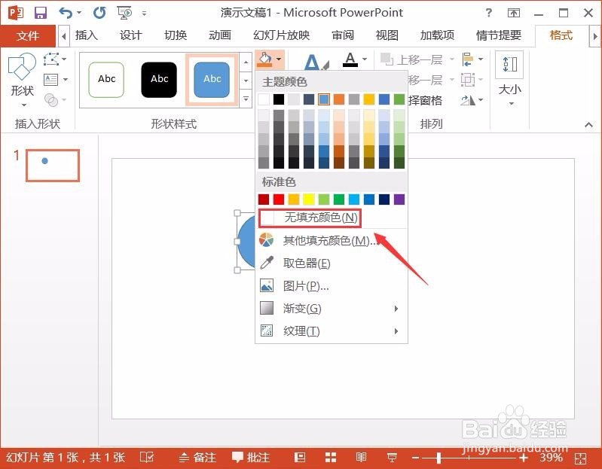This screenshot has width=602, height=469.
Task: Click the Help question mark icon
Action: pos(489,13)
